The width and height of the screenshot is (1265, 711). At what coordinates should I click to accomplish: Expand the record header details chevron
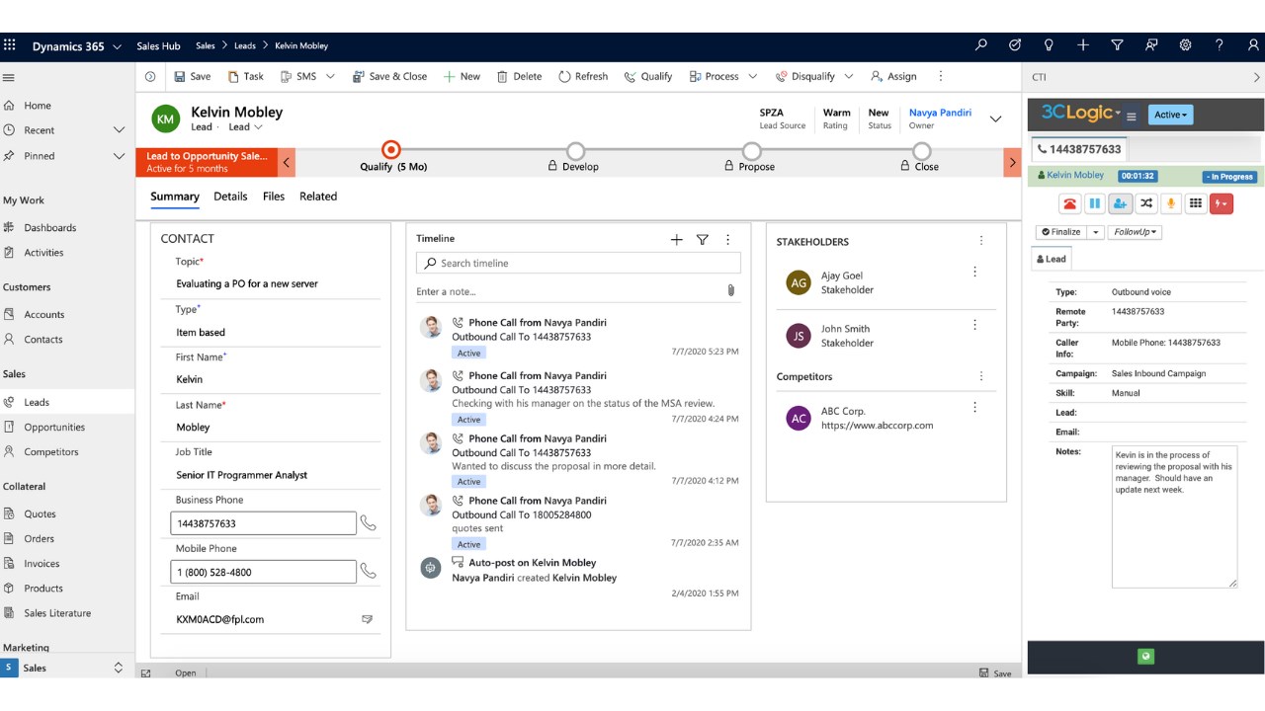(x=995, y=118)
